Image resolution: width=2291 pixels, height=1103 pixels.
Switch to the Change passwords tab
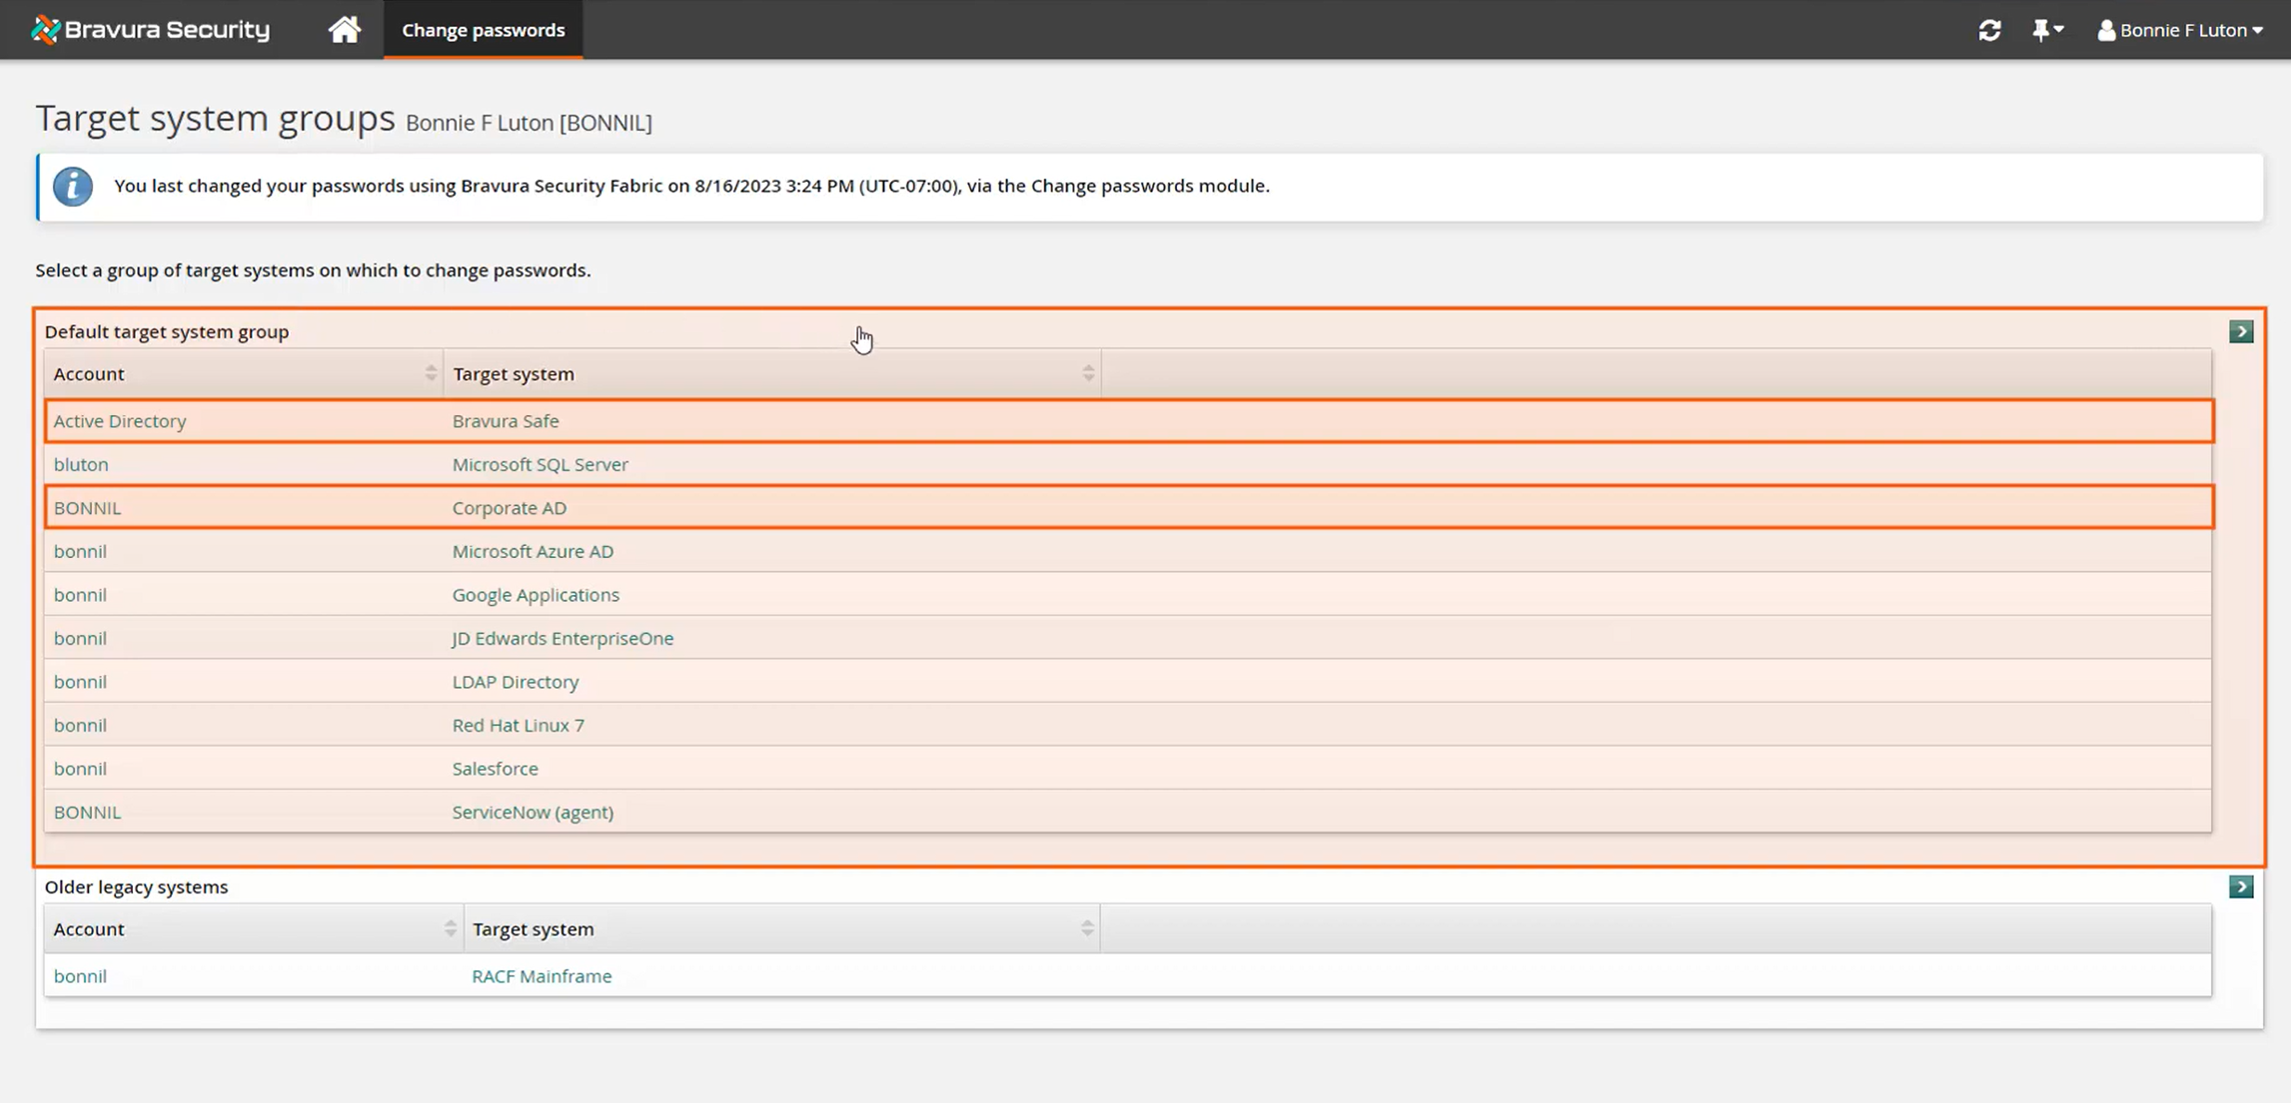(482, 29)
